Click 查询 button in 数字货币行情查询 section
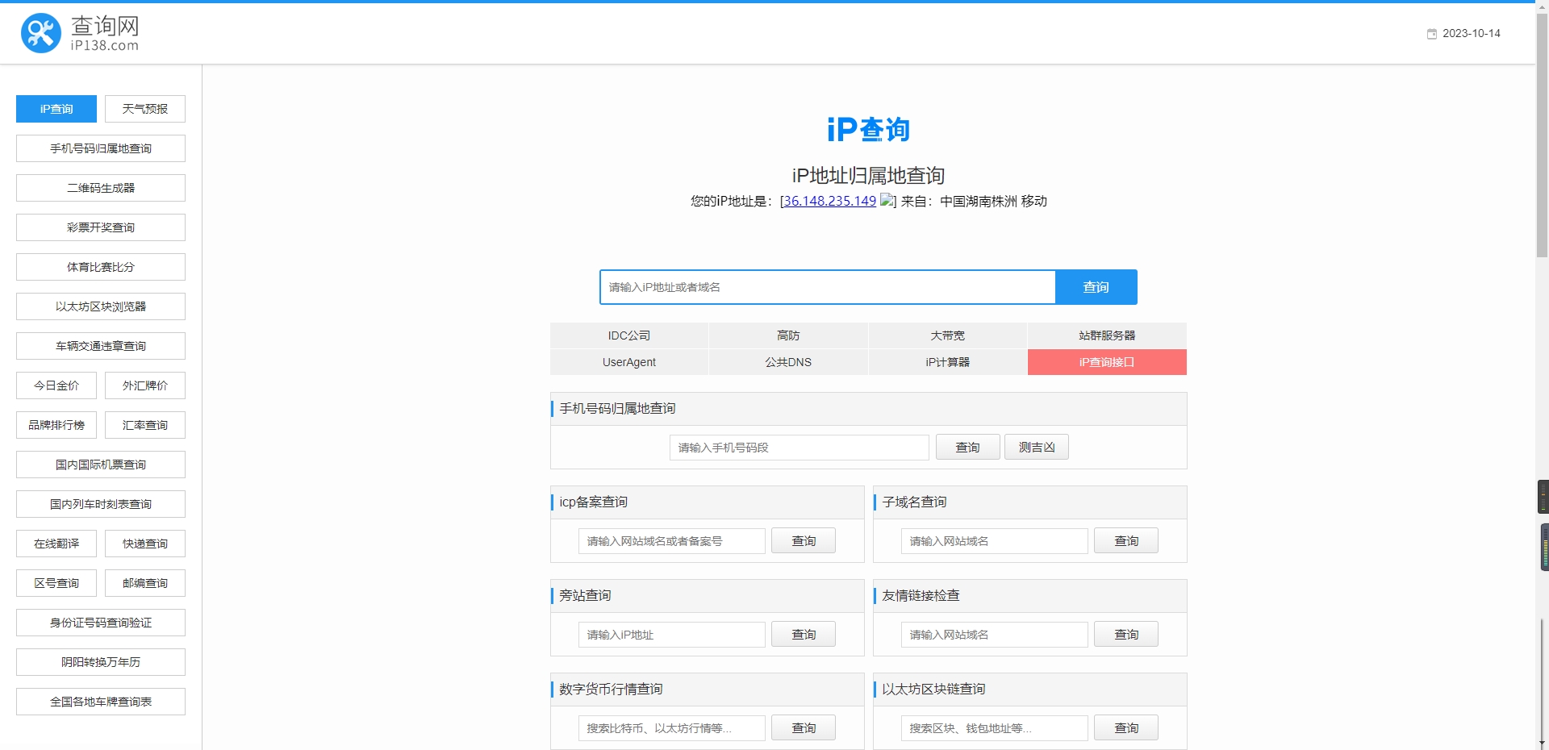The image size is (1549, 750). (804, 728)
